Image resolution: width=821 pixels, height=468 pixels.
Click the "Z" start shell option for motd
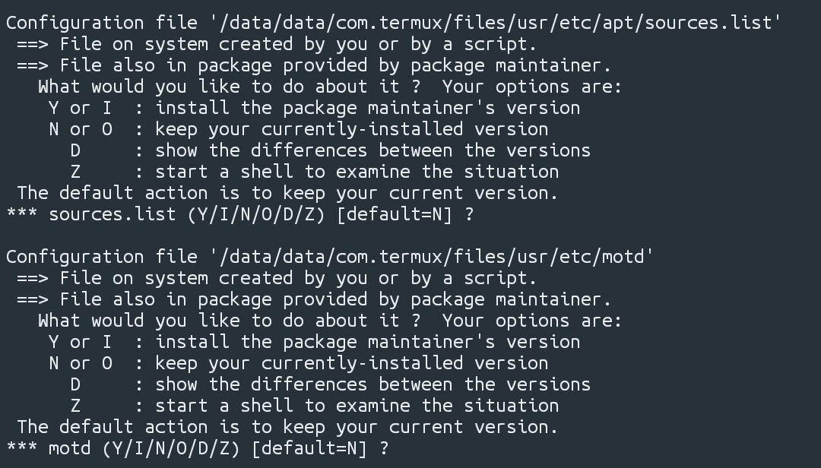pyautogui.click(x=75, y=406)
